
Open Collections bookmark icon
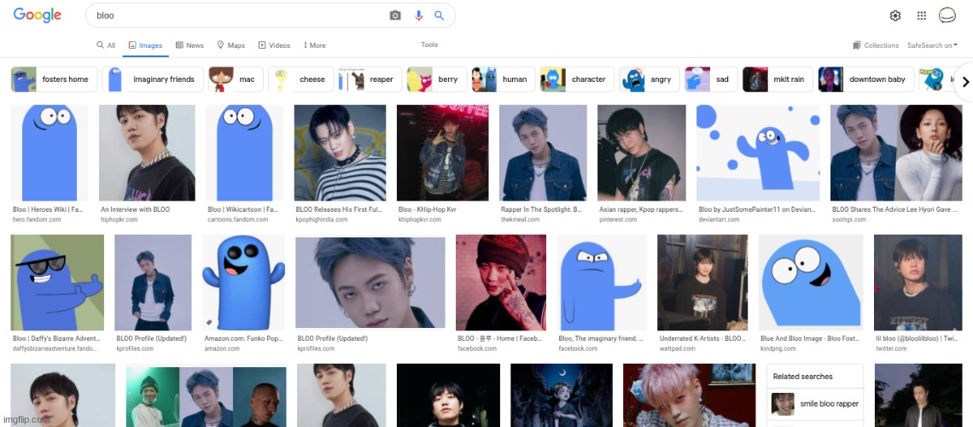tap(857, 45)
